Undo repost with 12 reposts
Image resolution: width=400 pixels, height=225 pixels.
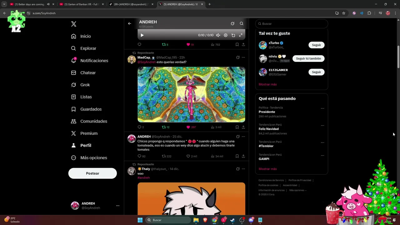166,127
